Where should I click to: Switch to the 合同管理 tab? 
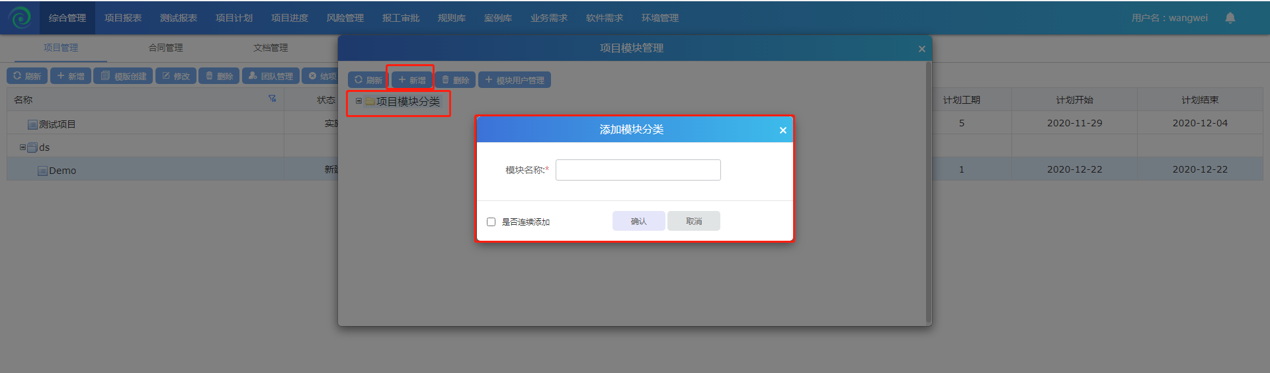165,48
